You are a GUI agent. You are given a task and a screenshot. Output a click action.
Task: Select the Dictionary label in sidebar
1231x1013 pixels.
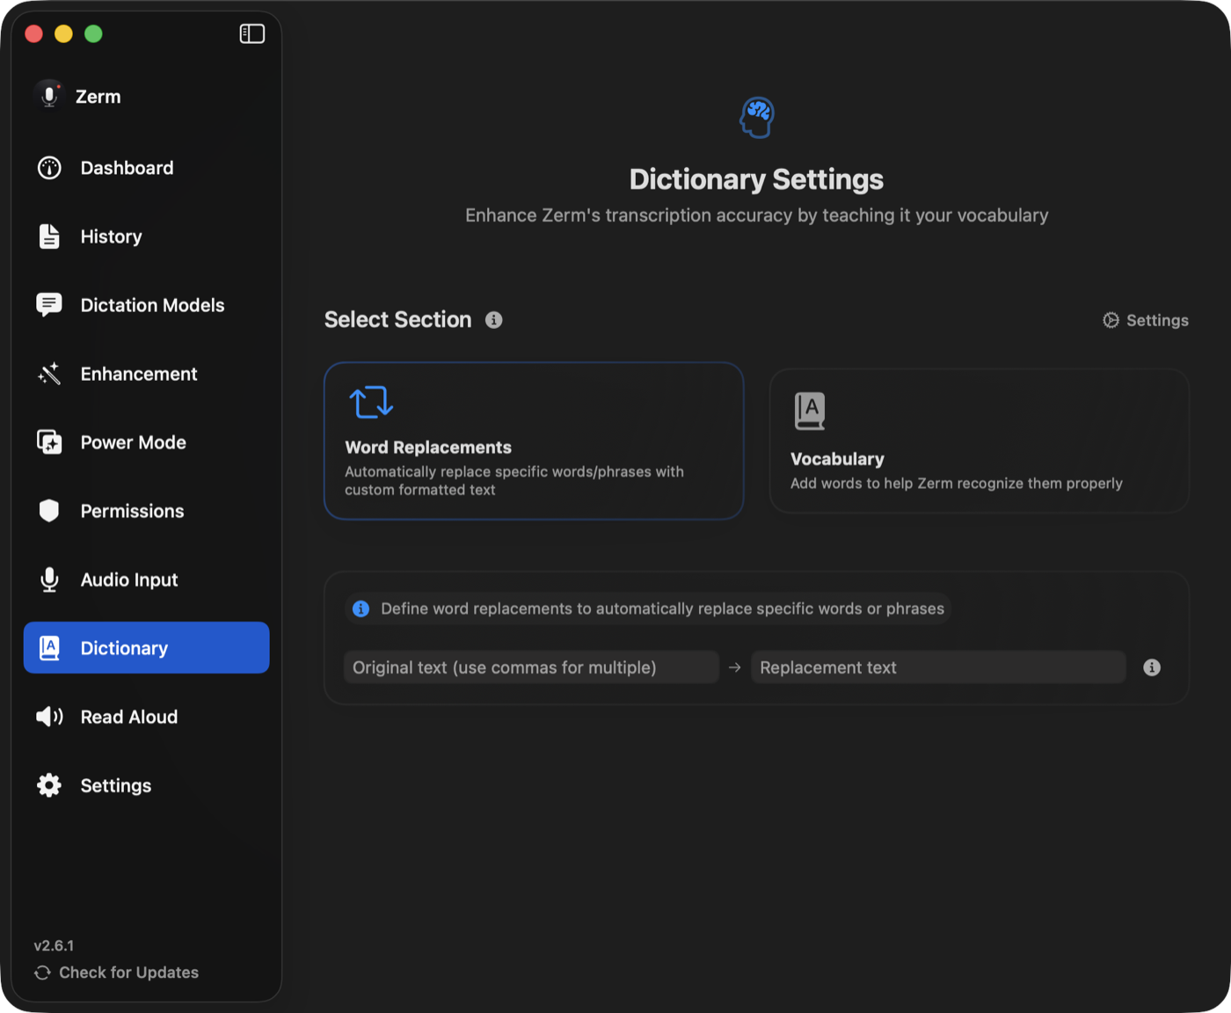(x=124, y=648)
